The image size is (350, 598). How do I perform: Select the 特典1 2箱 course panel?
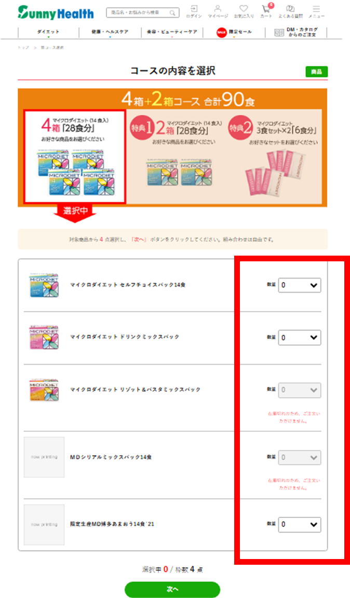(177, 156)
